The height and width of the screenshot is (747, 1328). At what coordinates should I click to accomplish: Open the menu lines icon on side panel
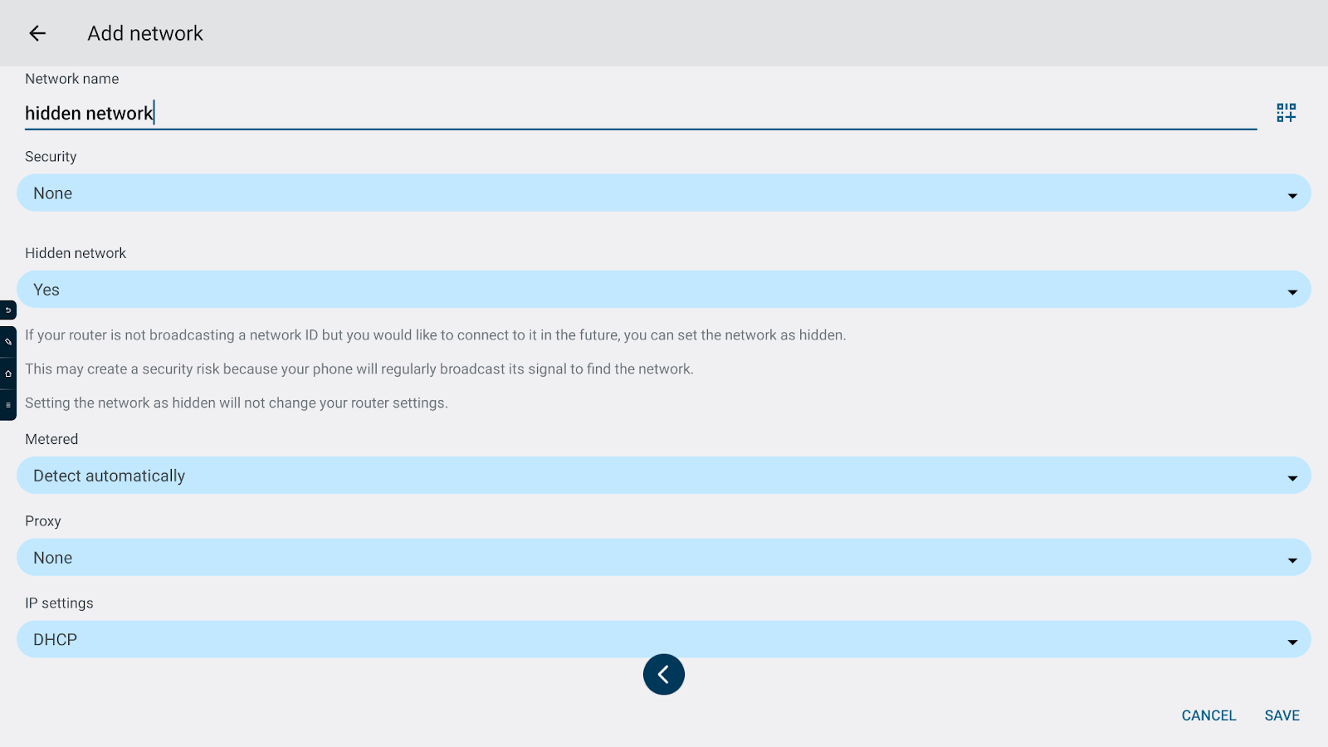pyautogui.click(x=8, y=405)
